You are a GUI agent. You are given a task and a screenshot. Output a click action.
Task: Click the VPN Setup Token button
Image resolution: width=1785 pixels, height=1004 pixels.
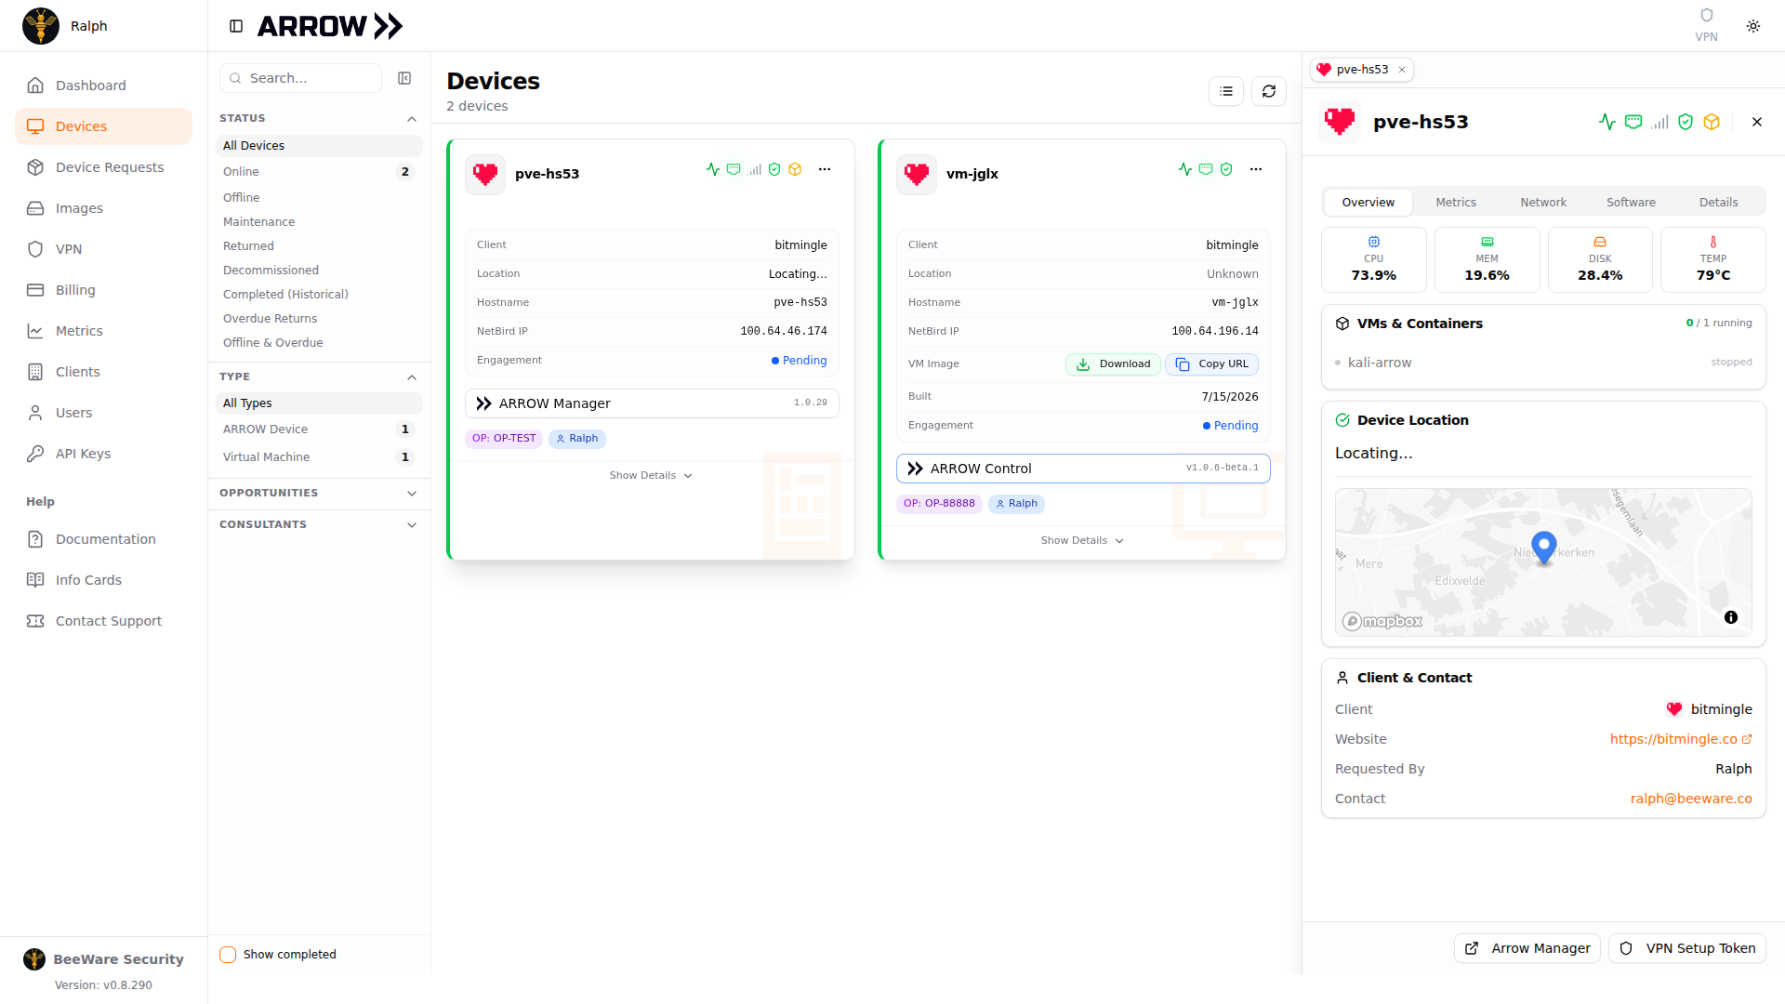[x=1687, y=948]
